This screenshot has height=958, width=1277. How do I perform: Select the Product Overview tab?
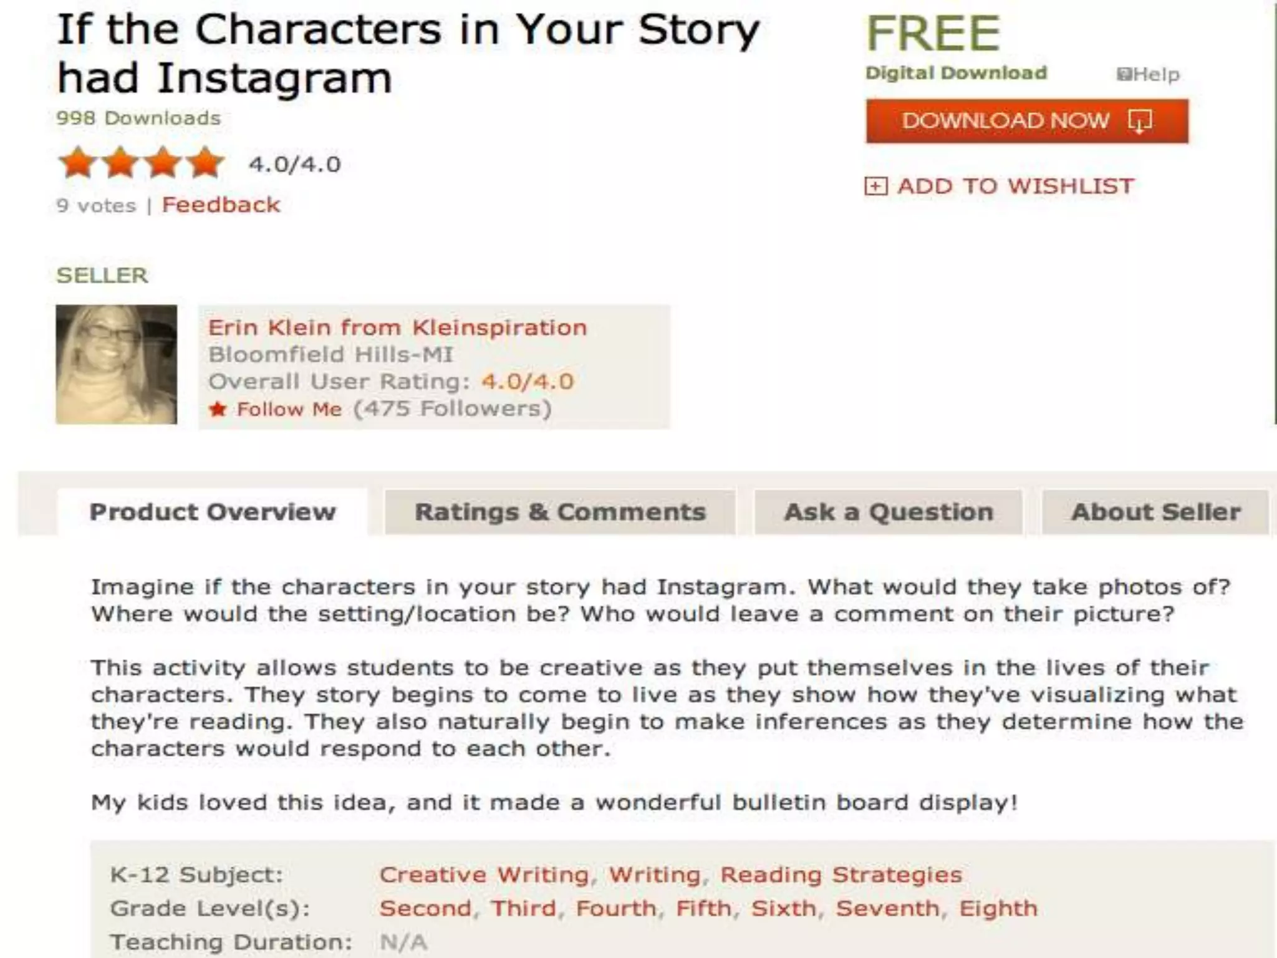point(213,512)
